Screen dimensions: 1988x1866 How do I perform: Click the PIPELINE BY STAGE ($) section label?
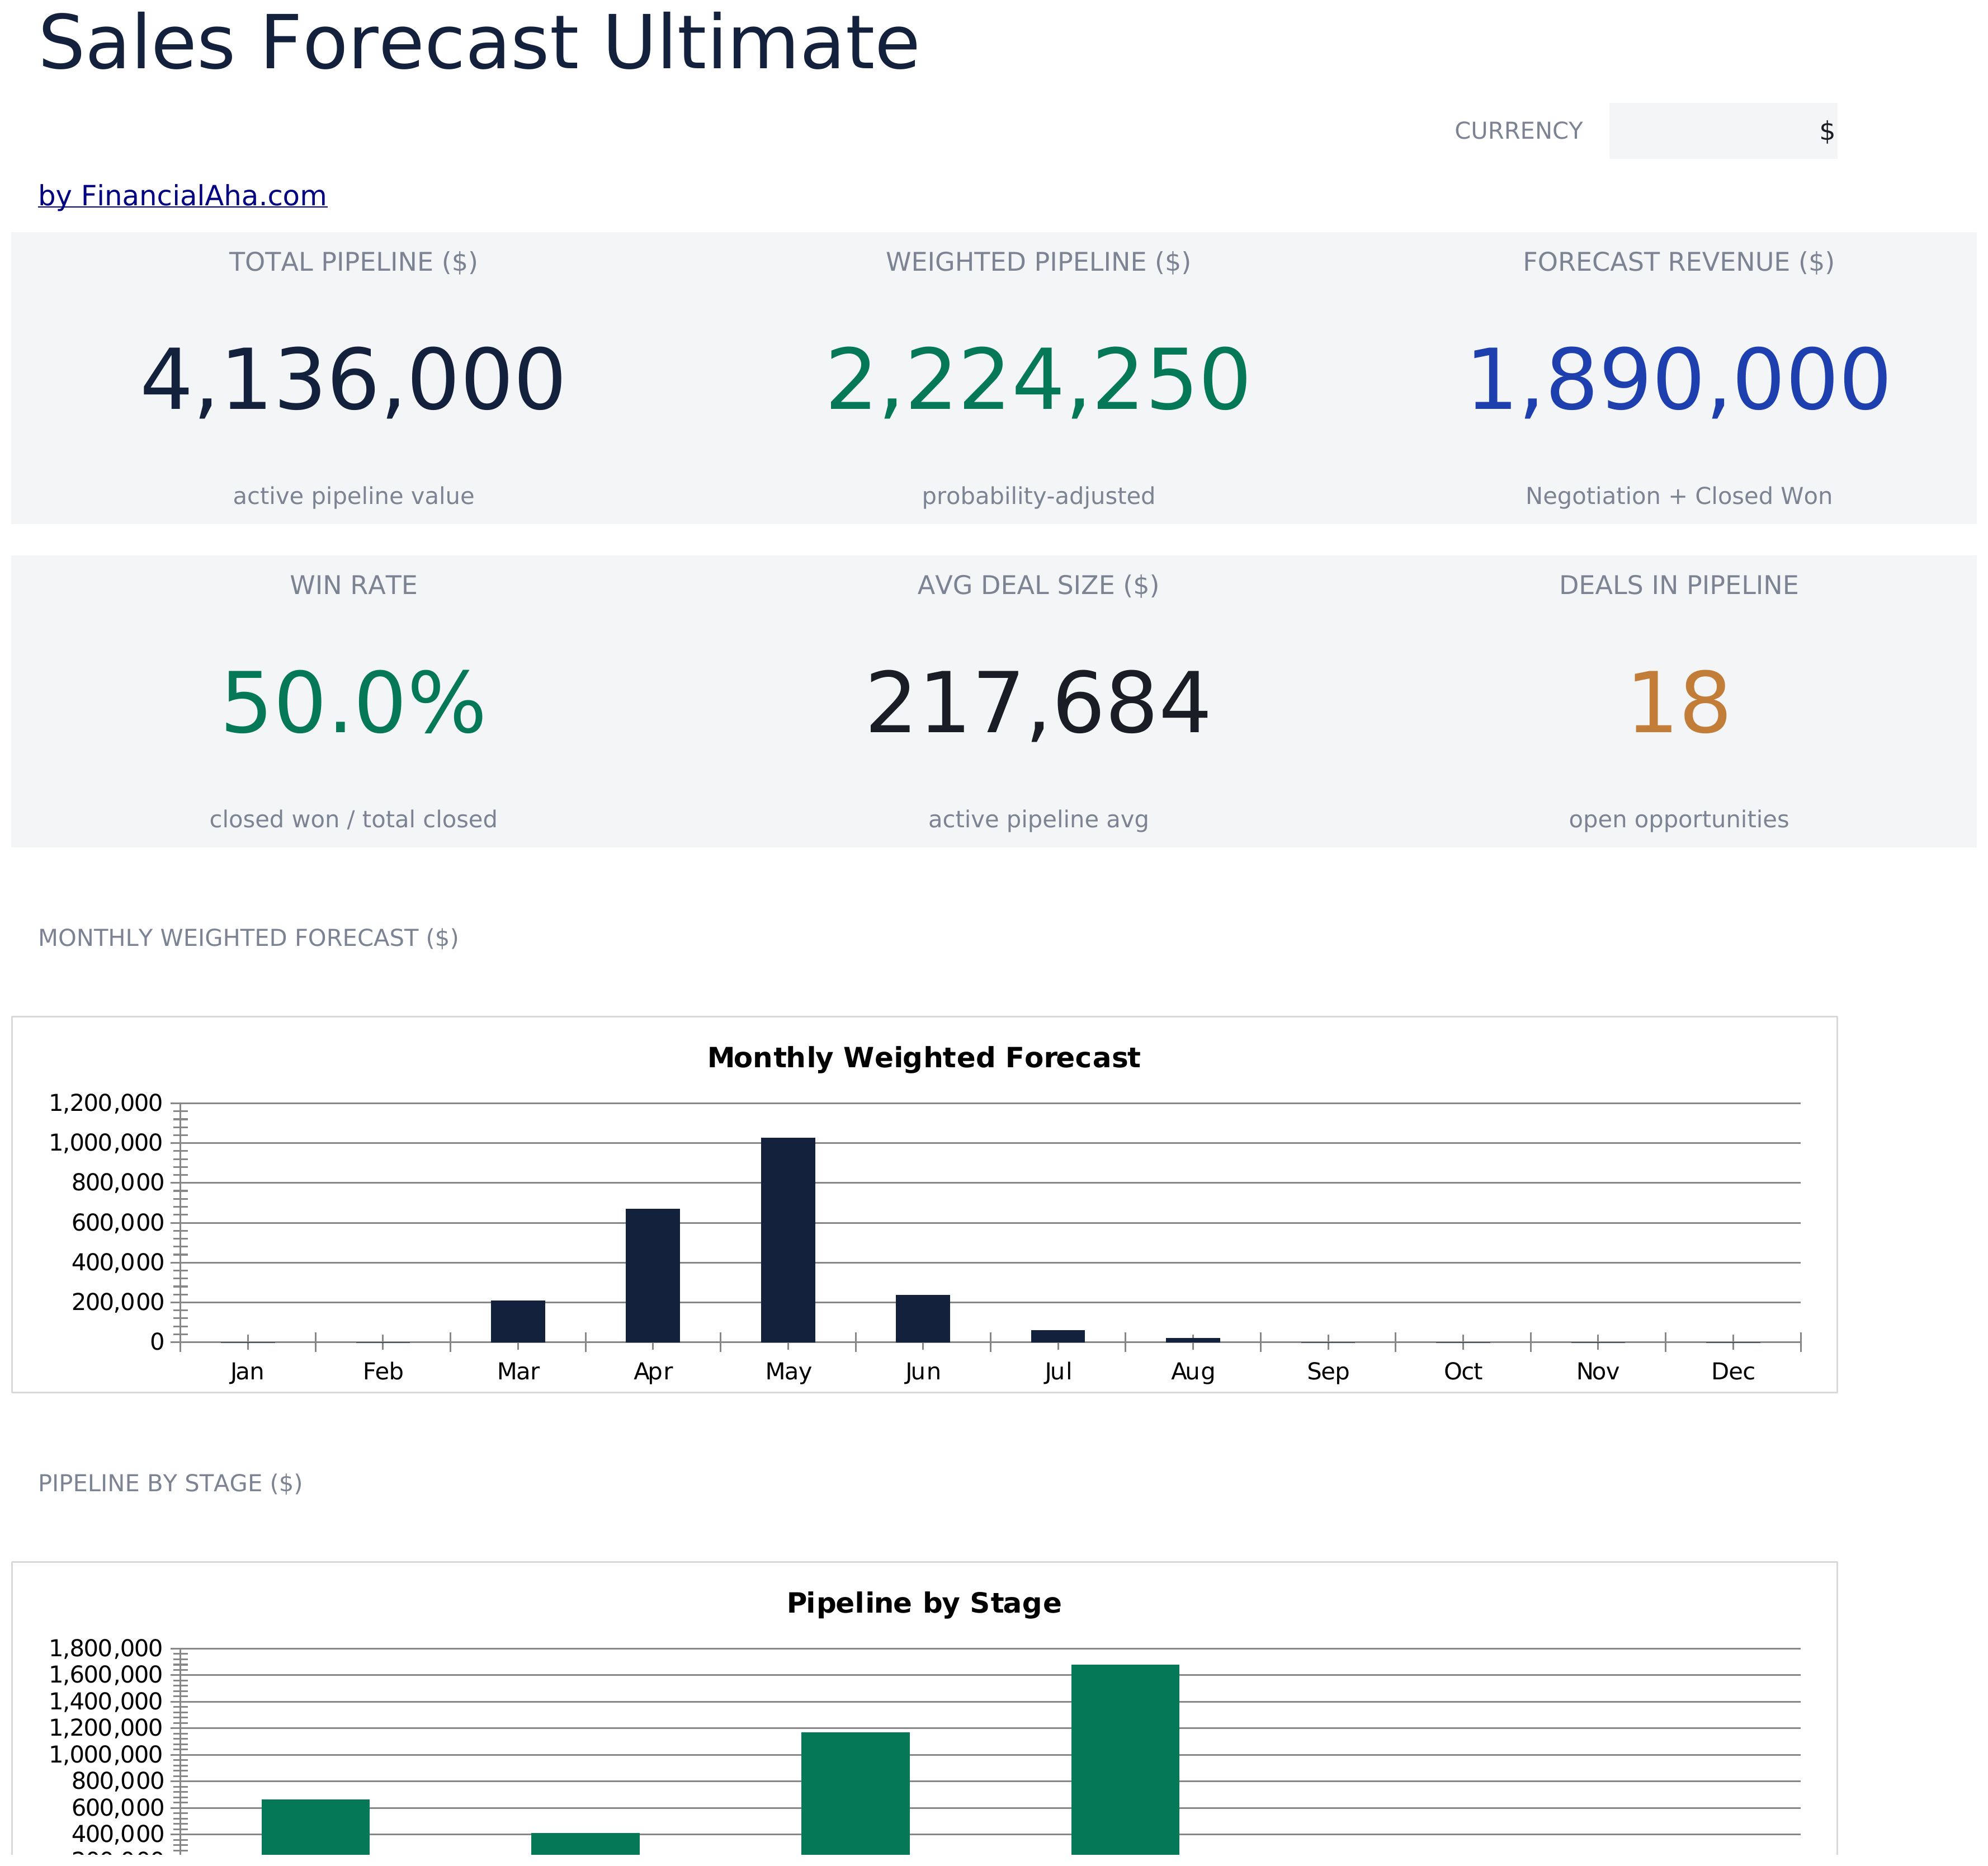(x=170, y=1484)
